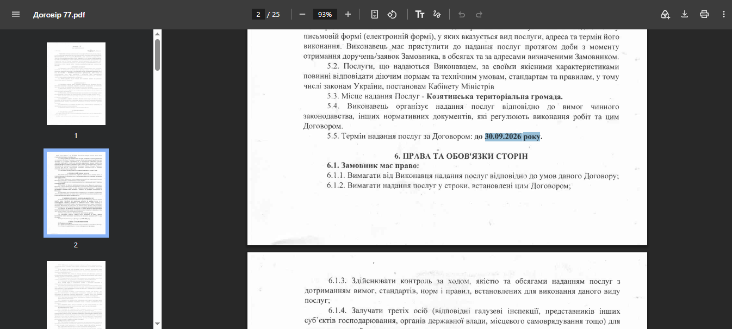Toggle the sidebar menu hamburger icon
The image size is (732, 329).
[15, 14]
